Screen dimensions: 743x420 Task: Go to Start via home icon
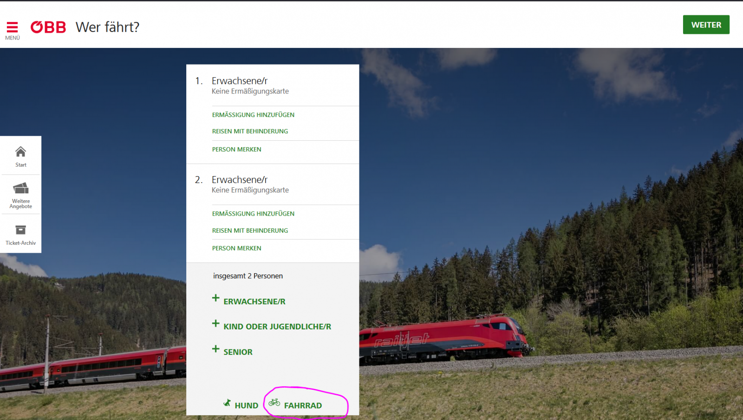coord(20,152)
